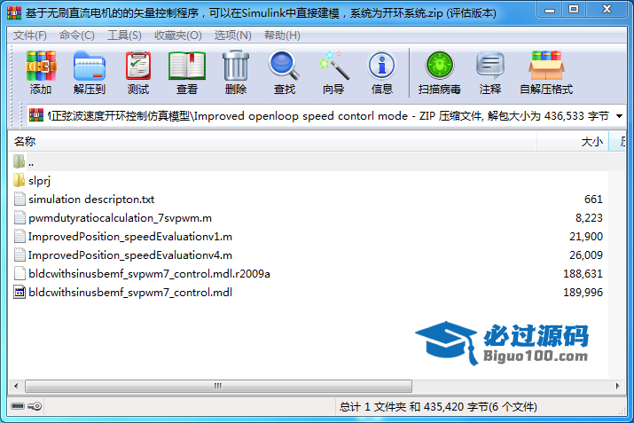Click the archive icon in the address bar
The width and height of the screenshot is (634, 423).
(x=36, y=115)
